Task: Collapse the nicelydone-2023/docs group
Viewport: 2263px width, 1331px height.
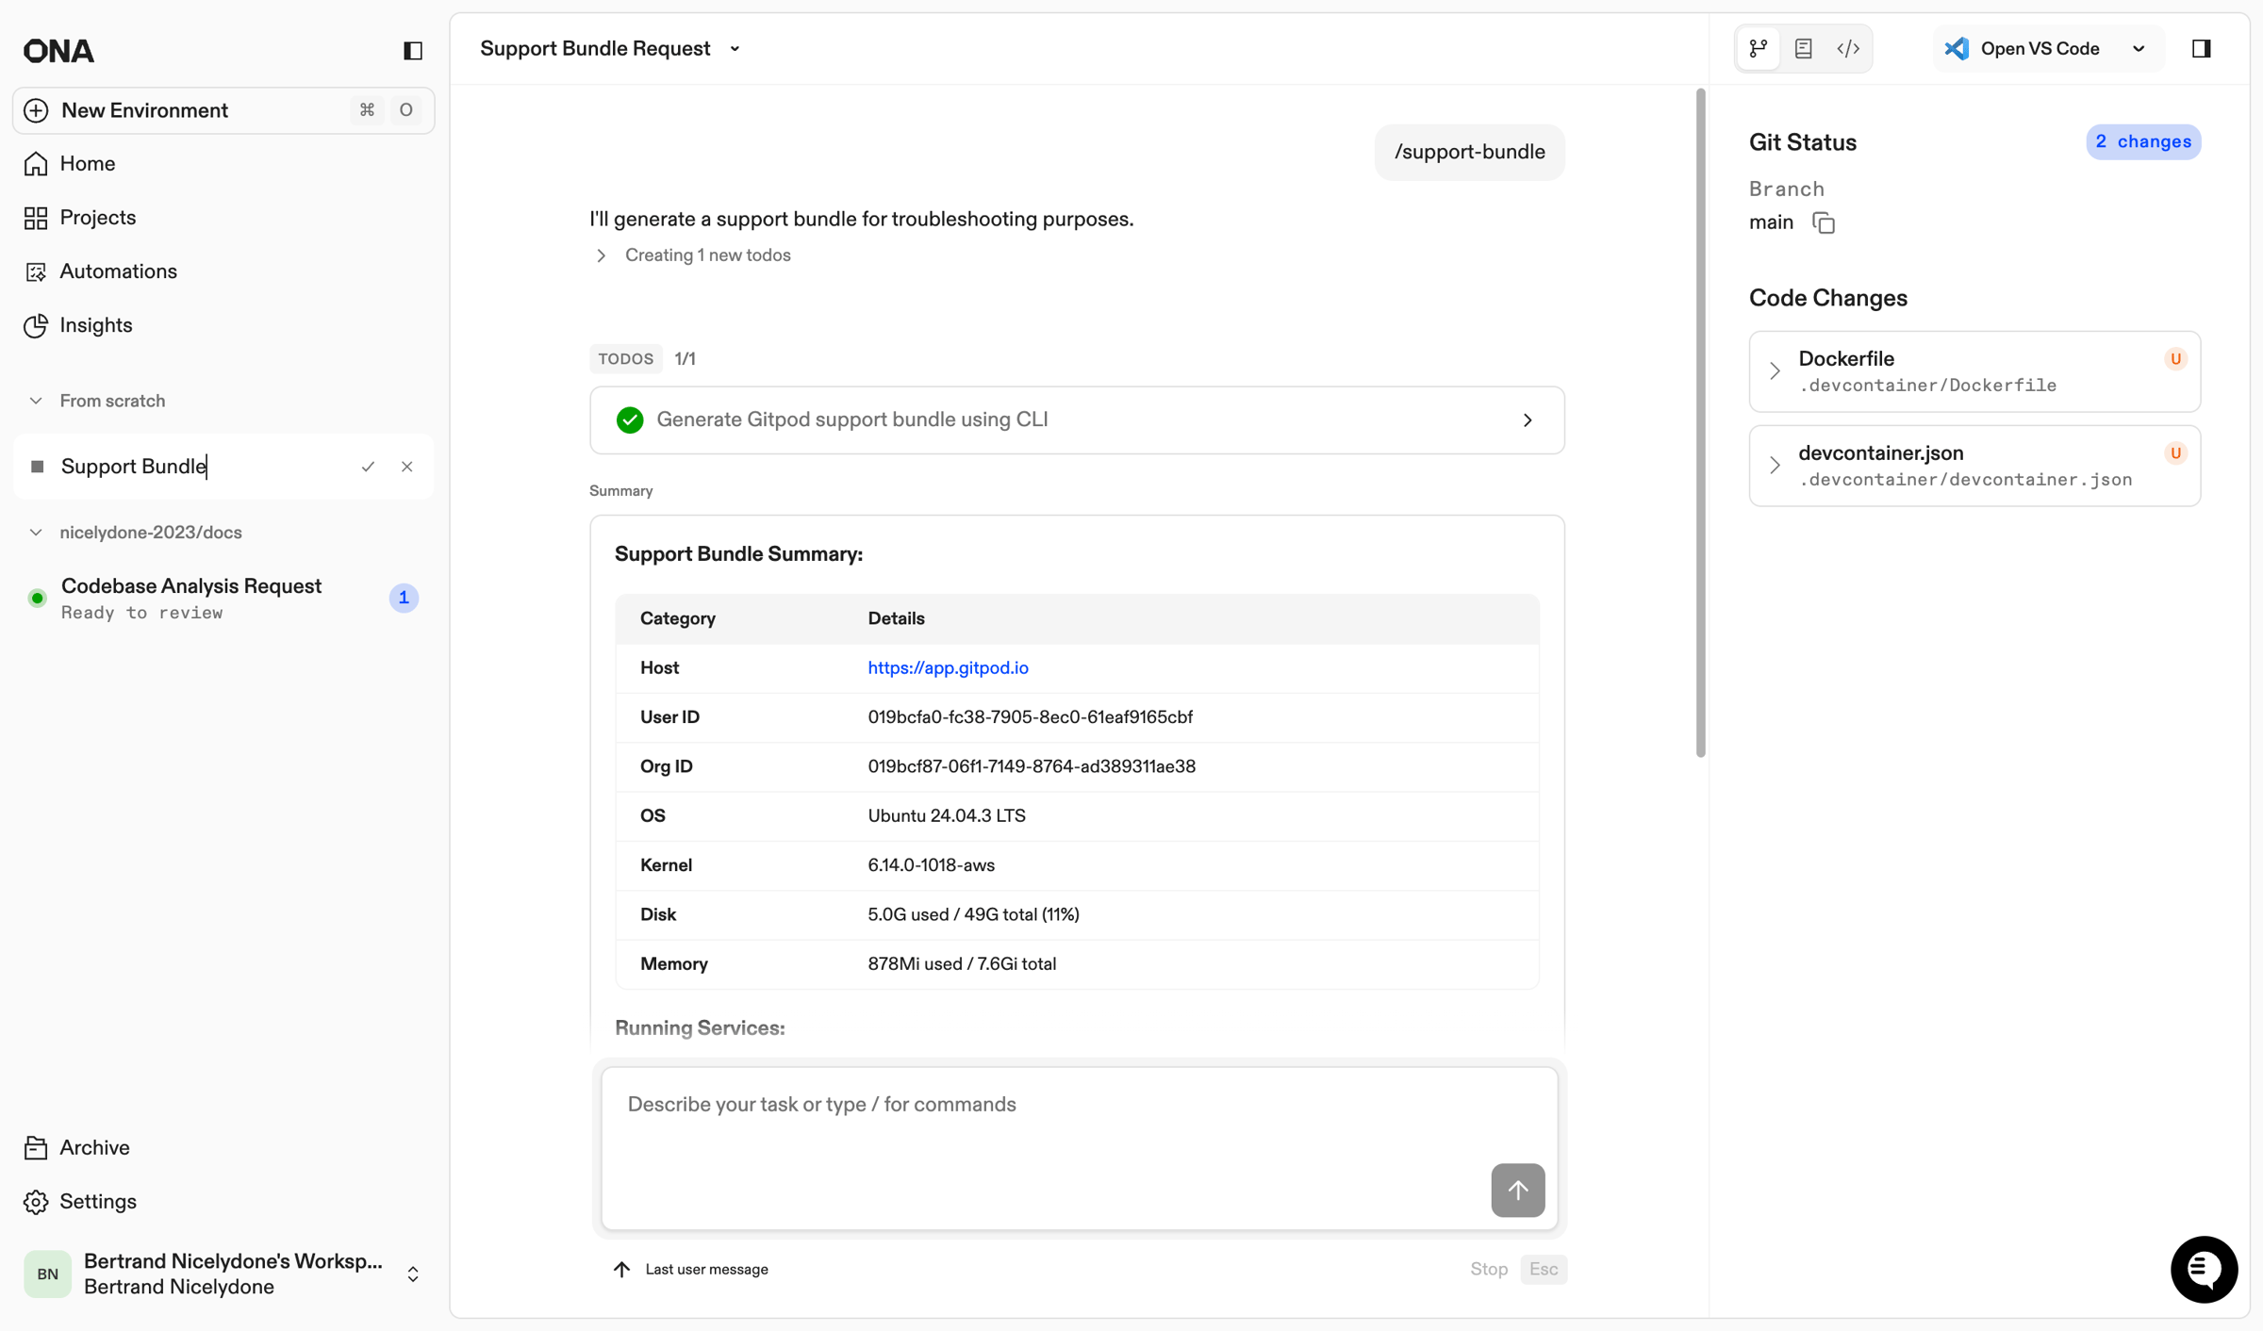Action: (x=36, y=533)
